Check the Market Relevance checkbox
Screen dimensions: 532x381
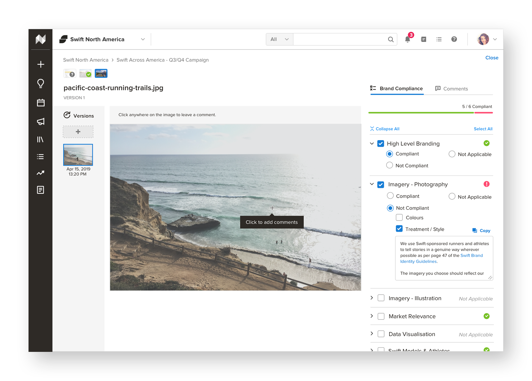(381, 316)
